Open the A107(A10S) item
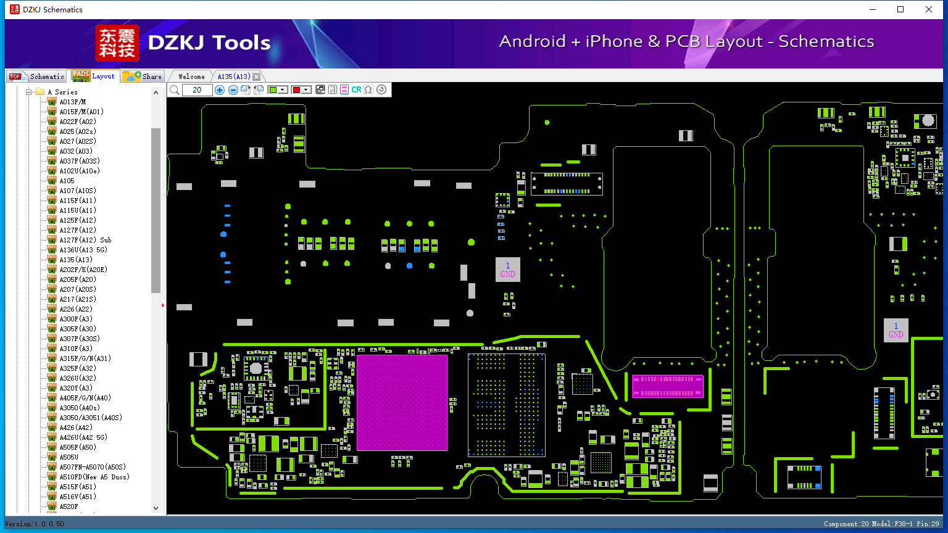 pos(78,191)
